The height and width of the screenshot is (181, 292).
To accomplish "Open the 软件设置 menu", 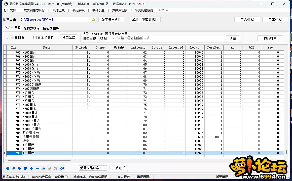I will click(98, 10).
